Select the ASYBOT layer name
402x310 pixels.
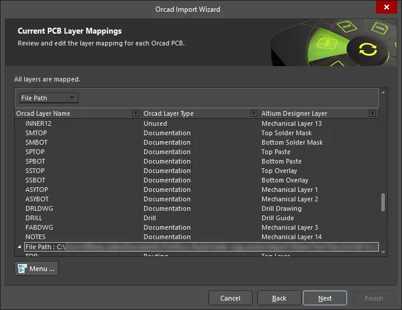point(37,199)
